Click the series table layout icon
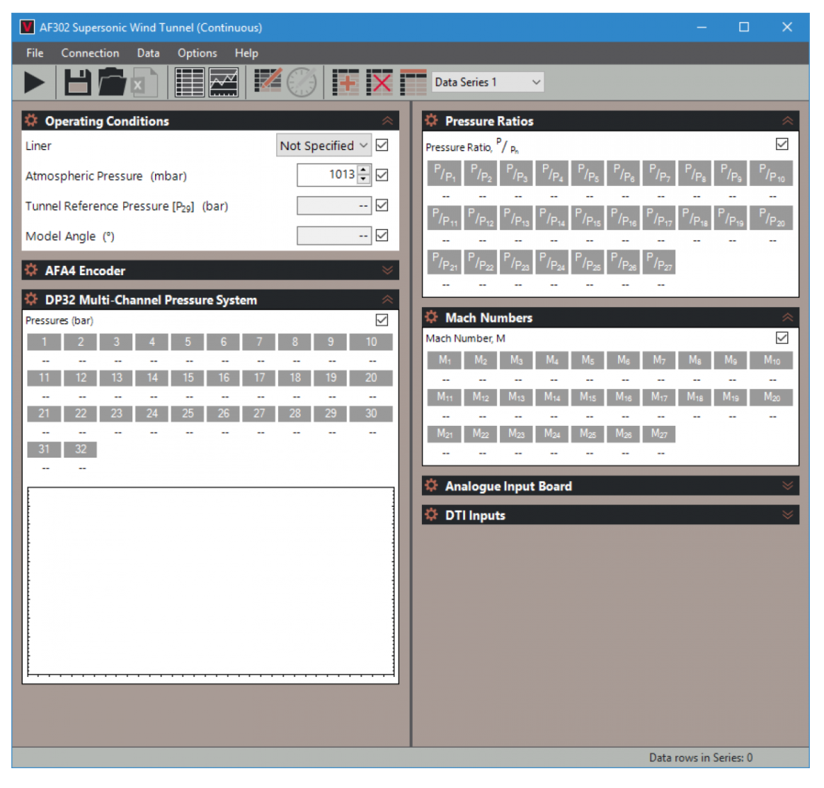The height and width of the screenshot is (788, 824). tap(413, 83)
